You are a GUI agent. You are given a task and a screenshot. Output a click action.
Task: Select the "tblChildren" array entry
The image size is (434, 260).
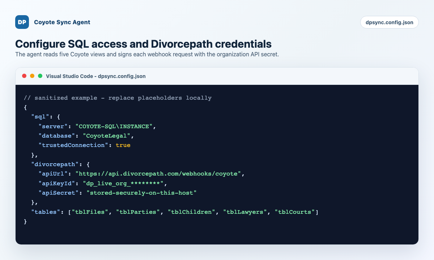191,212
